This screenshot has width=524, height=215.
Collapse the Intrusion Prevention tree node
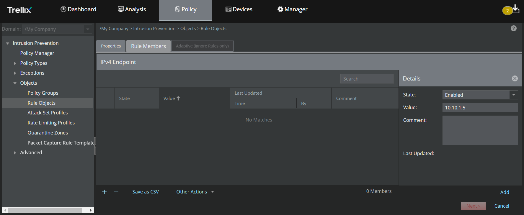point(8,43)
